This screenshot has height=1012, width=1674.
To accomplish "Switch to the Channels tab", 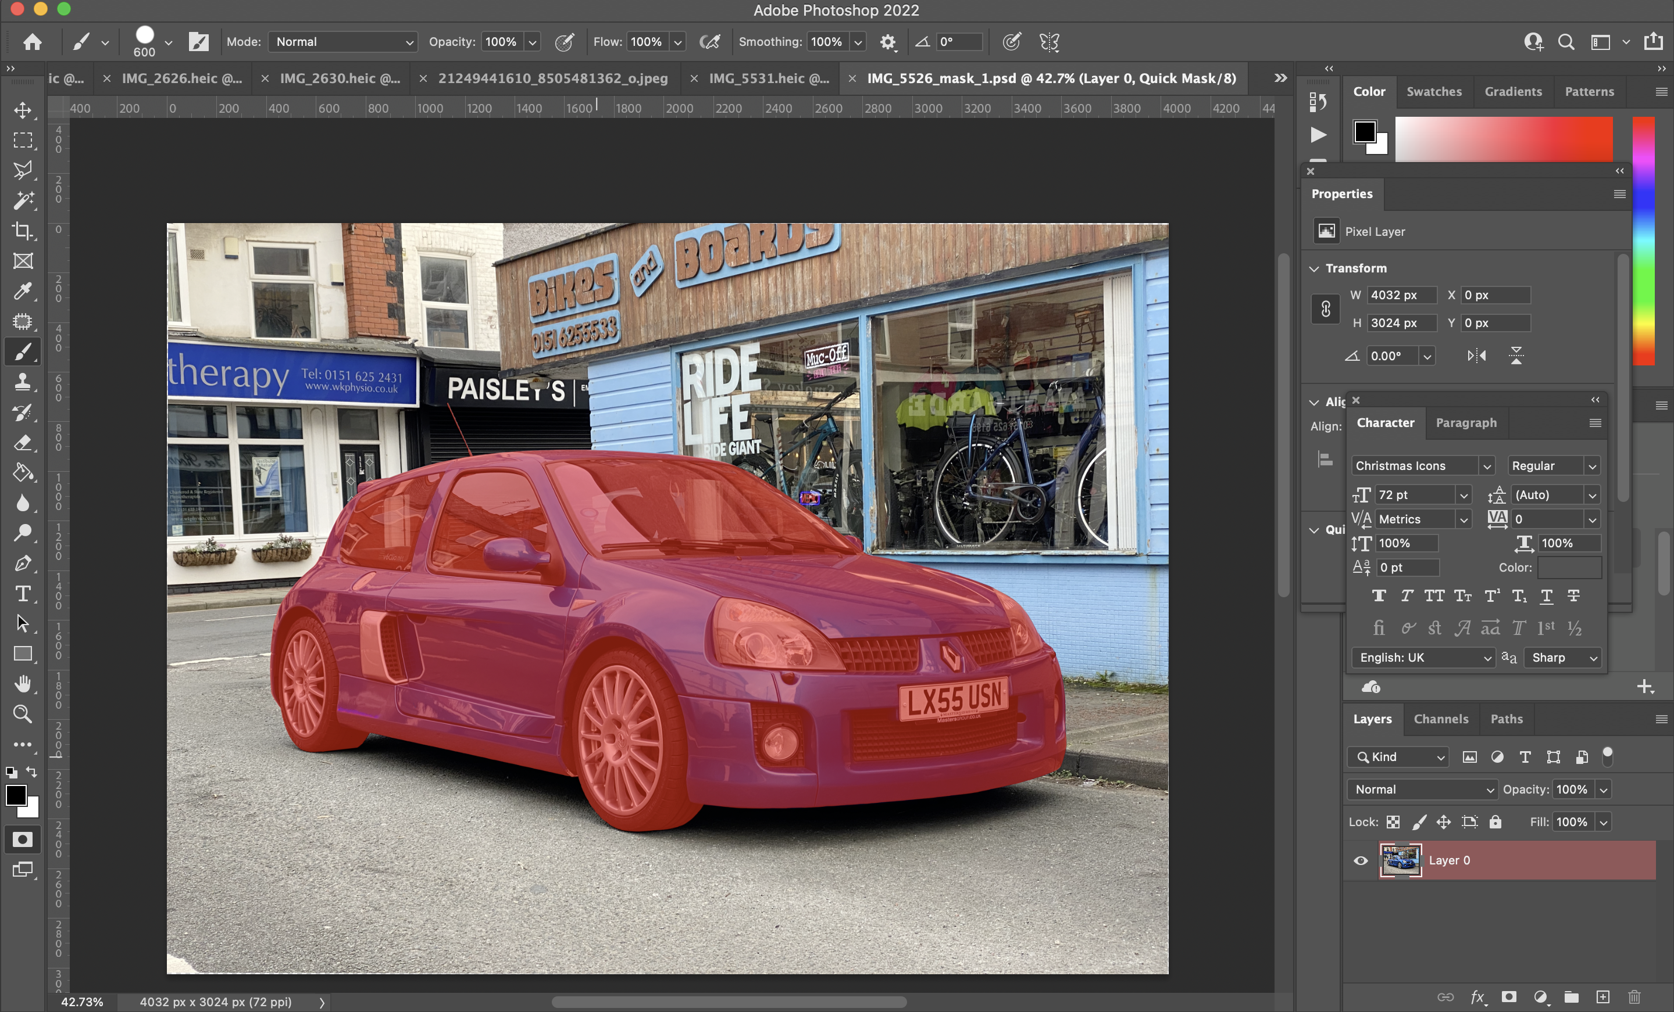I will pyautogui.click(x=1440, y=719).
